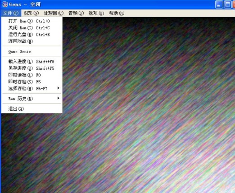Open the 音频(S) menu
Screen dimensions: 235x193
pos(76,13)
